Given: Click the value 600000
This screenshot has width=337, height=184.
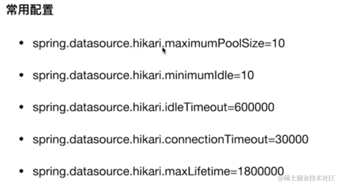Looking at the screenshot, I should click(x=255, y=107).
